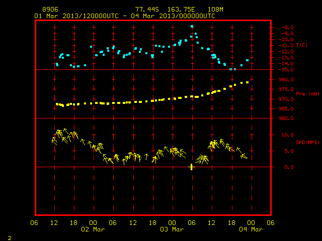Click the 10.0 wind speed tick label

point(287,135)
